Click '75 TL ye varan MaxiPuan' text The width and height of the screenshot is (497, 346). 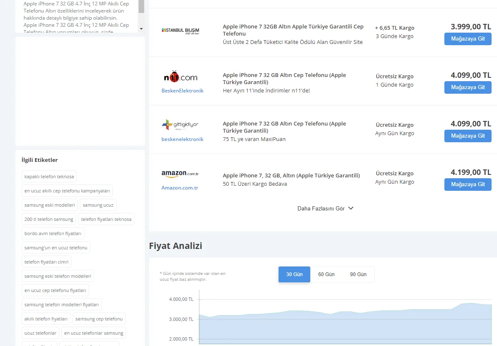click(x=254, y=139)
